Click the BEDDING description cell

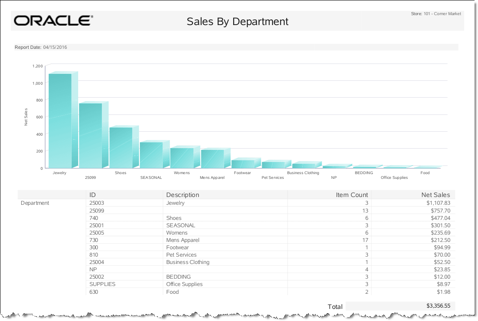point(178,277)
